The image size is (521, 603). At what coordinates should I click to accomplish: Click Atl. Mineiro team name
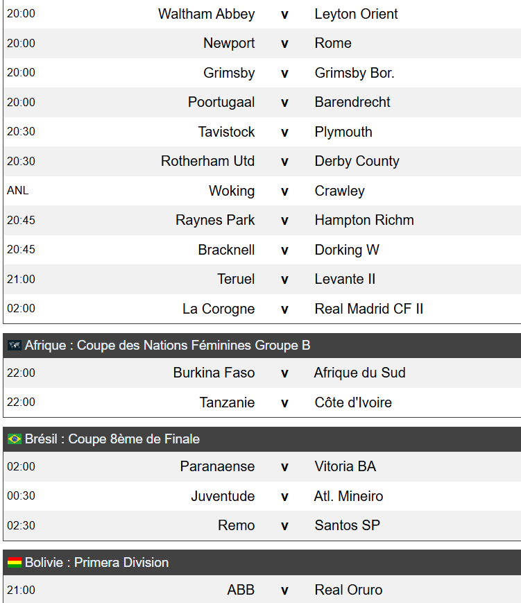coord(348,496)
